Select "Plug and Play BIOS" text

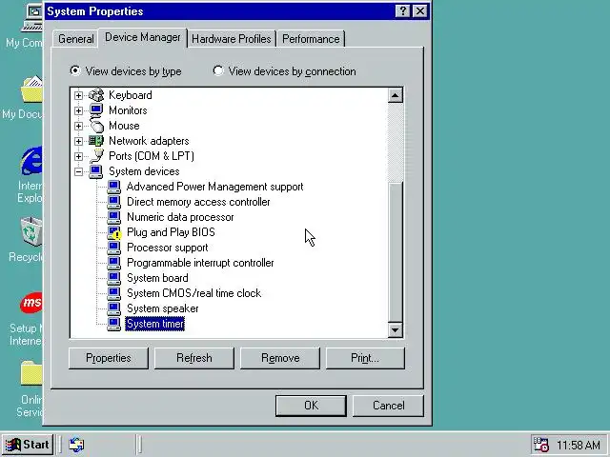click(x=171, y=232)
